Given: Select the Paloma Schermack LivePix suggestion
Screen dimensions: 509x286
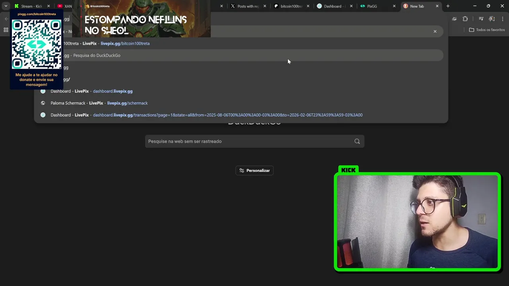Looking at the screenshot, I should coord(239,103).
